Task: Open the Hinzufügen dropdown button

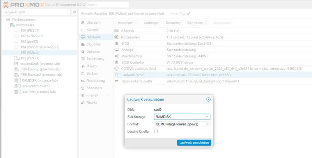Action: point(128,23)
